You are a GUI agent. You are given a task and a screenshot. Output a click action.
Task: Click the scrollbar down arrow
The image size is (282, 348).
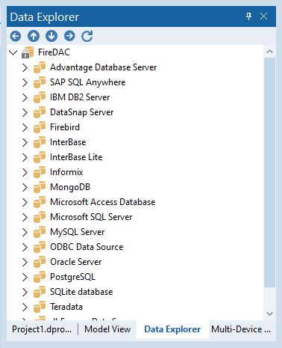[x=269, y=314]
